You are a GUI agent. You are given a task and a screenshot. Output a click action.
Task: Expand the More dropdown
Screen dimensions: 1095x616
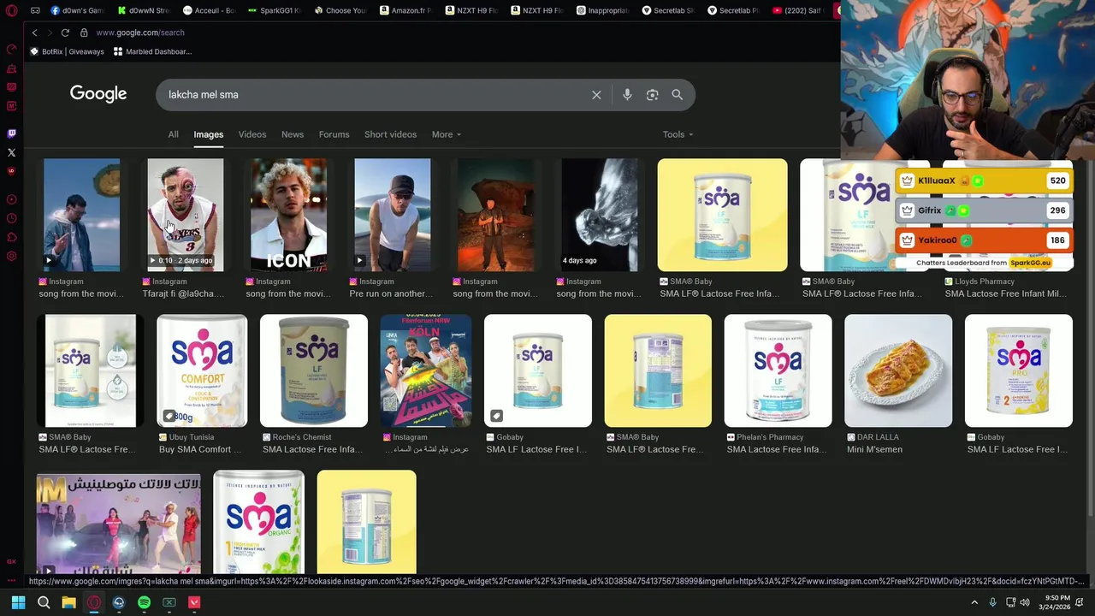(x=446, y=134)
